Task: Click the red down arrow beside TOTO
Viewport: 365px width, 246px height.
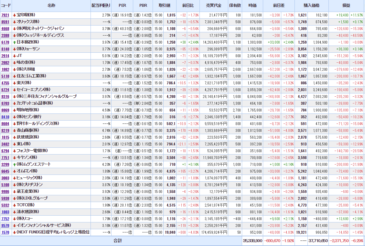Action: [14, 205]
